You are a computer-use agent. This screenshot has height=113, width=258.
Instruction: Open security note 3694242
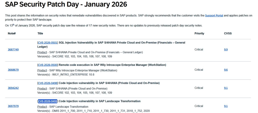[x=13, y=88]
